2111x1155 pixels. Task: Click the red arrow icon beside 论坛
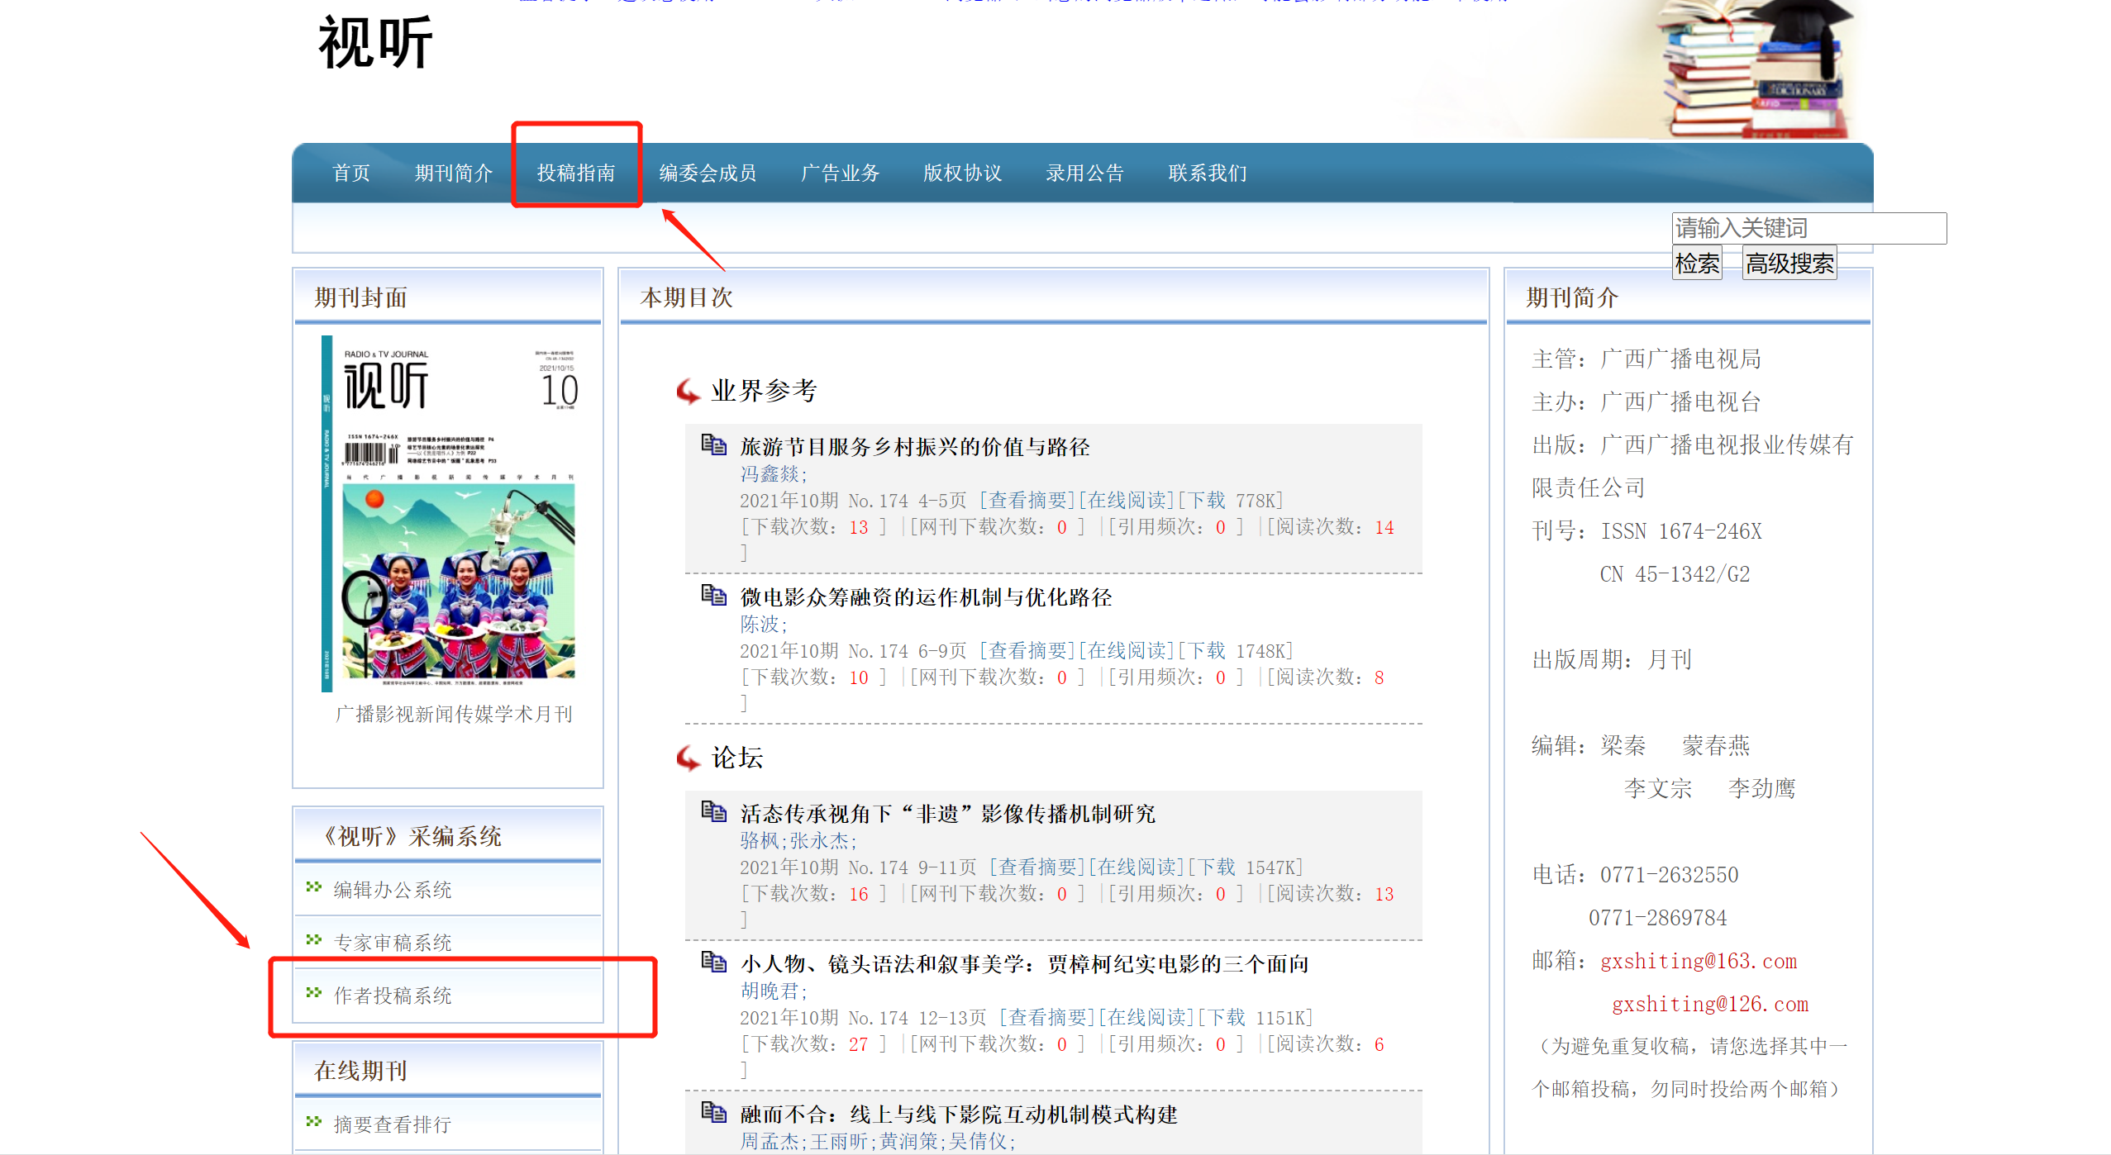(x=689, y=758)
